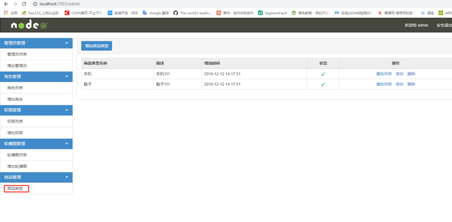Click the 状态 column header
The image size is (452, 222).
tap(323, 63)
